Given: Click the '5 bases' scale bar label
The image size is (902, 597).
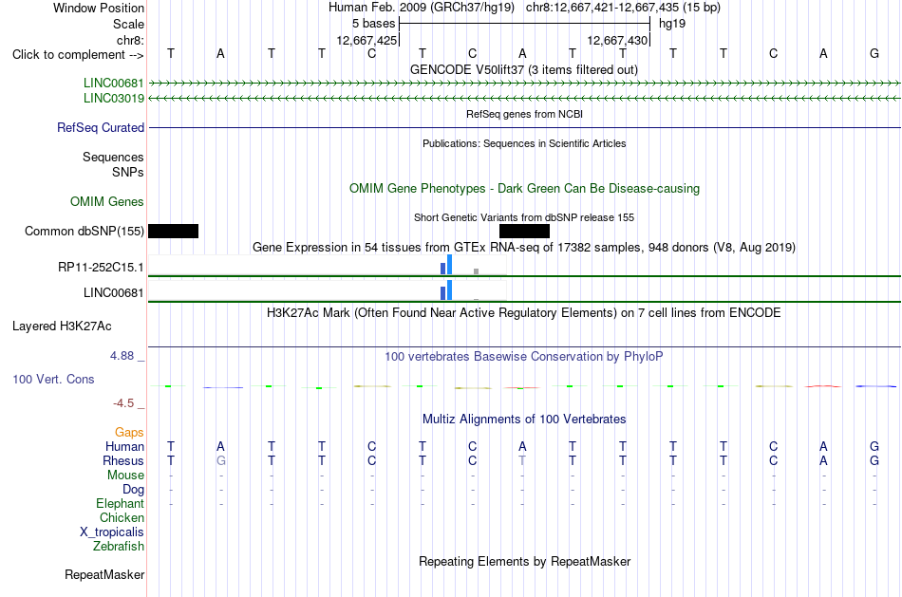Looking at the screenshot, I should 373,24.
